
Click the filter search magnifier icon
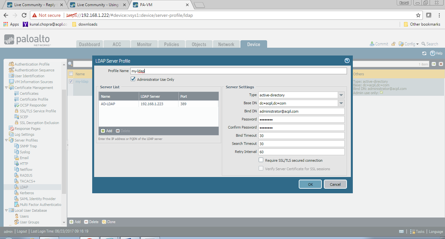70,64
